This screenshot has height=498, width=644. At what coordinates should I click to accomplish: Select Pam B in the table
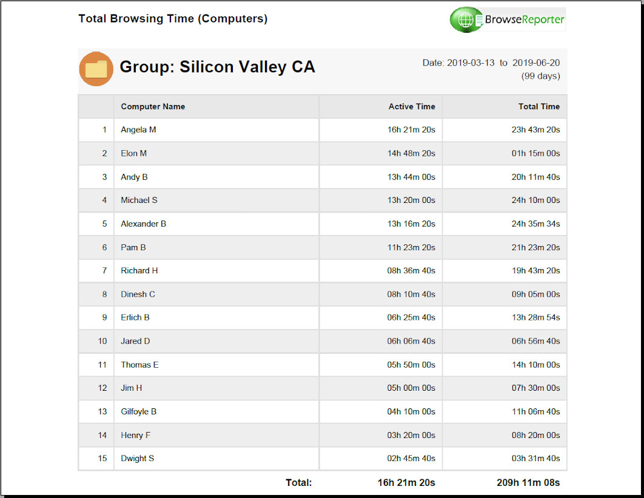pos(133,247)
